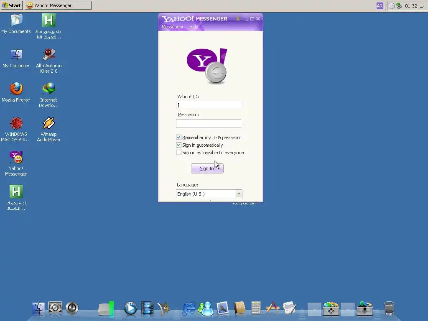This screenshot has height=321, width=428.
Task: Open the My Documents desktop icon
Action: pyautogui.click(x=16, y=24)
